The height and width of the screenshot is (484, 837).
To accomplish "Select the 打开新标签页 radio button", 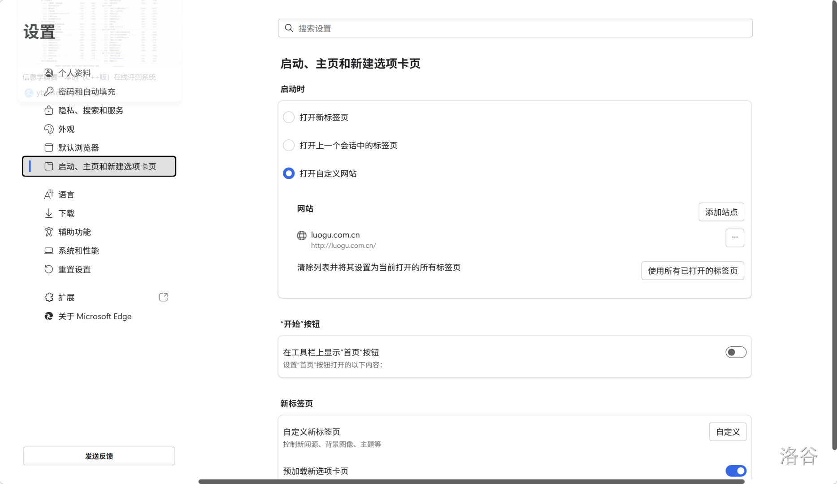I will coord(289,117).
